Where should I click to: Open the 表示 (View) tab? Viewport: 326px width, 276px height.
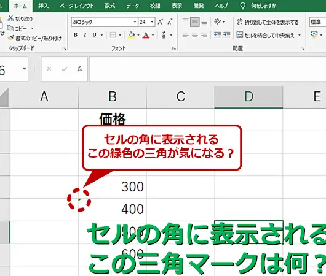coord(177,6)
